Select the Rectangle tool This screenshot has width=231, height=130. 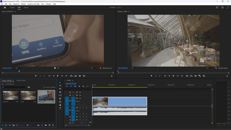(60, 102)
